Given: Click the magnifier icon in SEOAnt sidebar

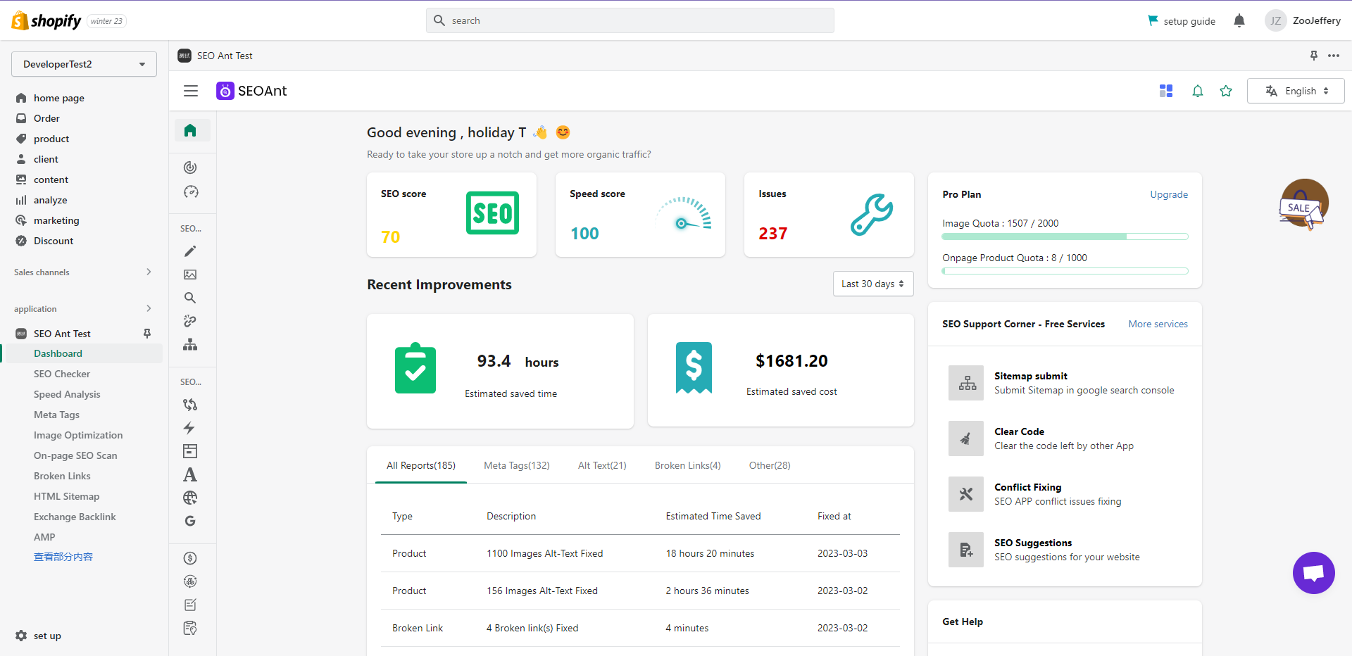Looking at the screenshot, I should (x=190, y=298).
